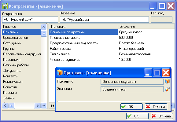Viewport: 177px width, 122px height.
Task: Click section list scroll left arrow
Action: click(x=5, y=106)
